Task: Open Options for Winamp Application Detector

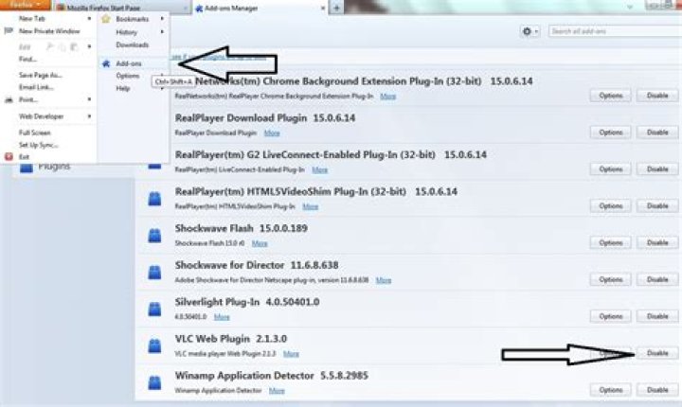Action: [611, 390]
